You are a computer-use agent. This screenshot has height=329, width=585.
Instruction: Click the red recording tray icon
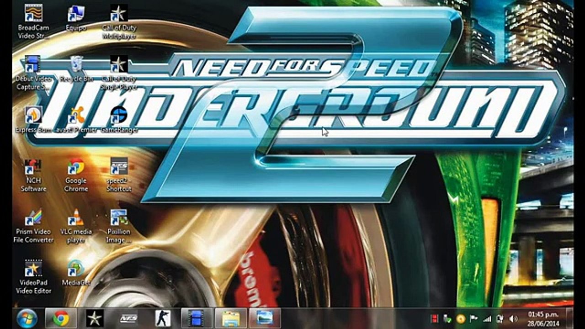point(435,318)
